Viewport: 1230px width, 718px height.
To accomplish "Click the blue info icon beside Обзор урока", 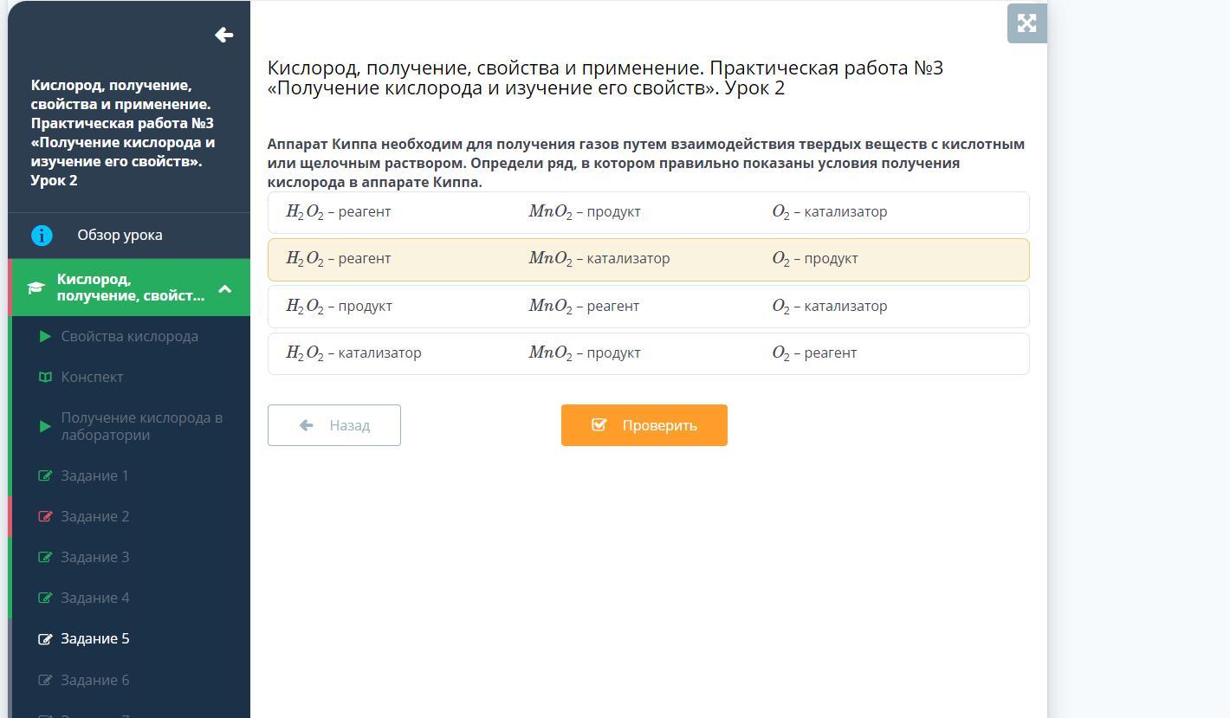I will (x=42, y=236).
